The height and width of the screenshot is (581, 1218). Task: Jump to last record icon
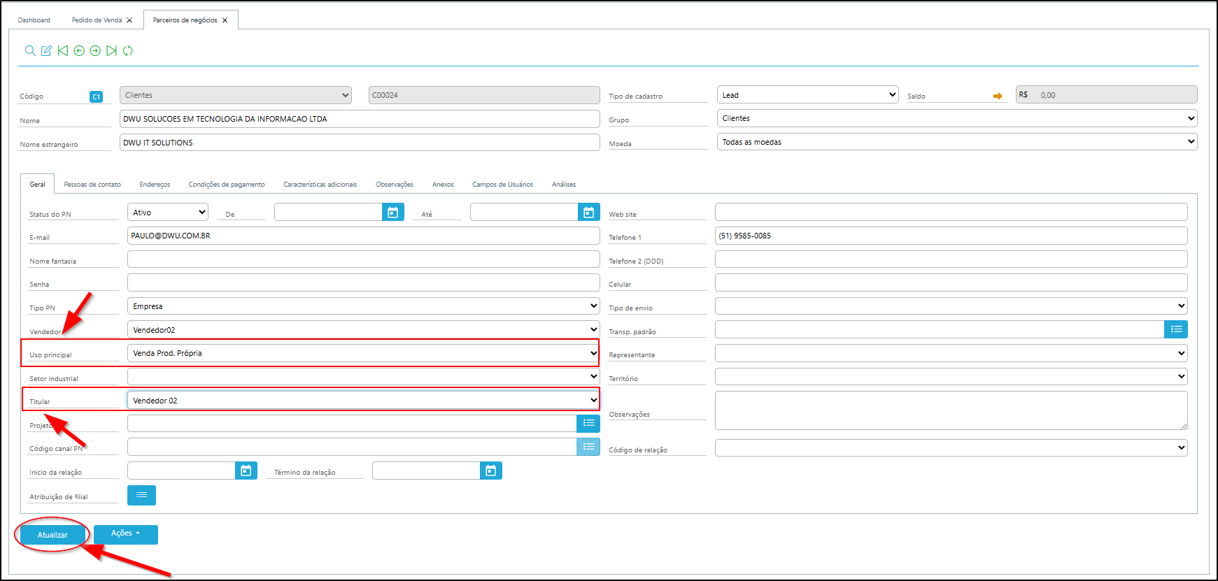click(111, 50)
